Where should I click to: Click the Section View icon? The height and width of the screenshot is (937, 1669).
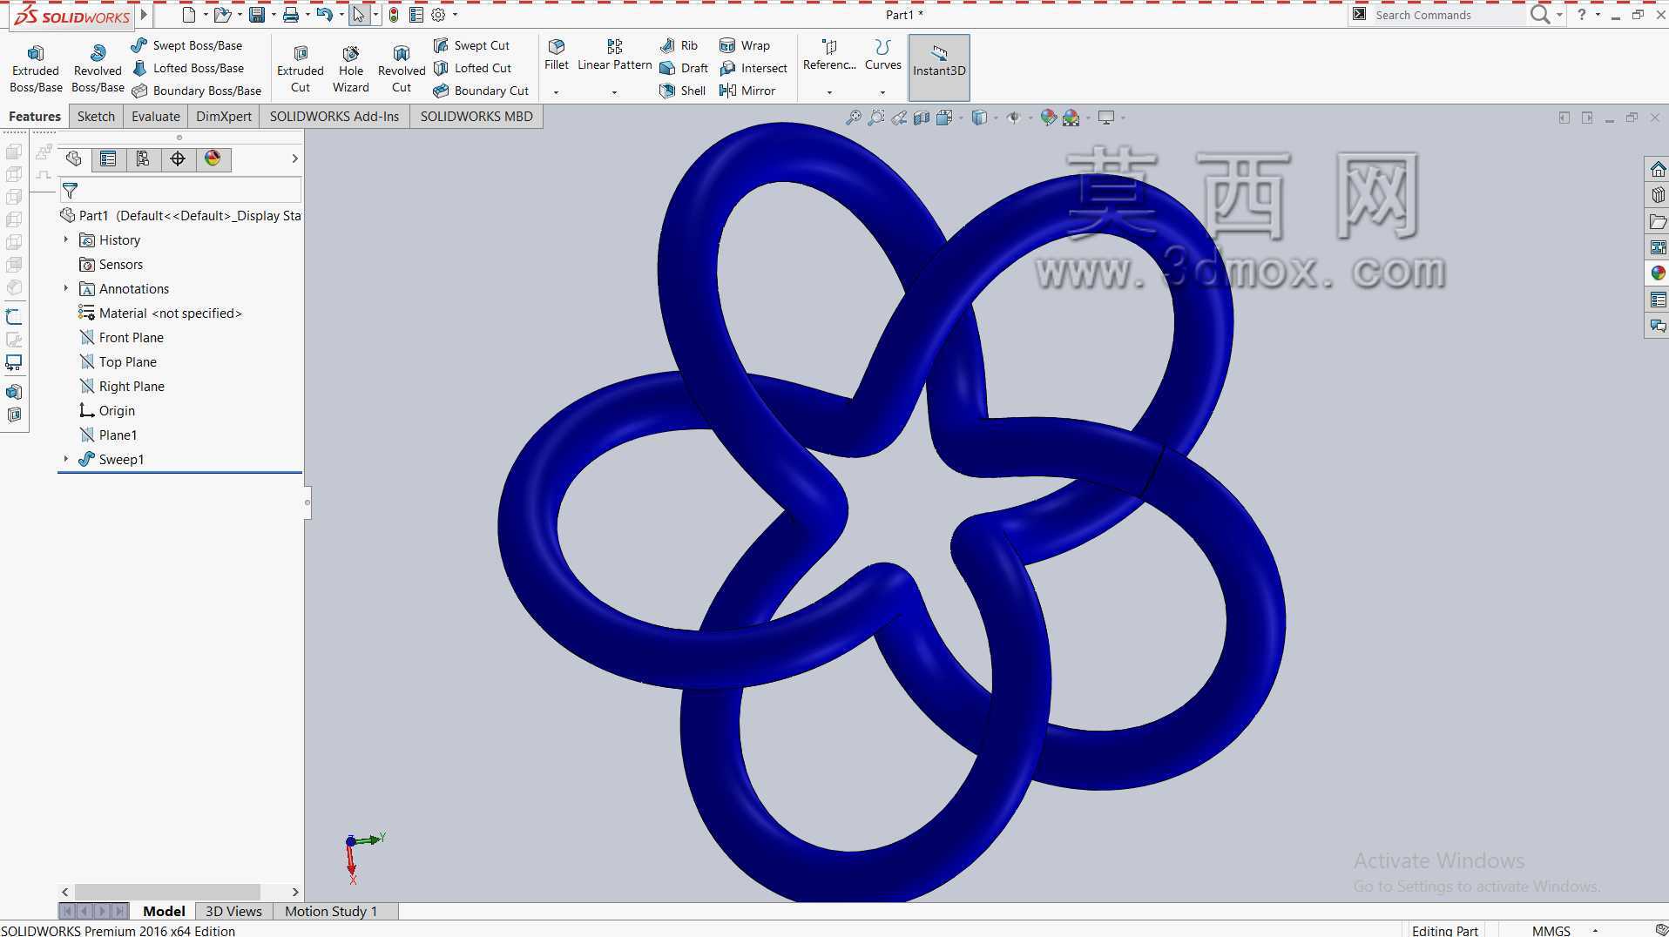tap(922, 118)
